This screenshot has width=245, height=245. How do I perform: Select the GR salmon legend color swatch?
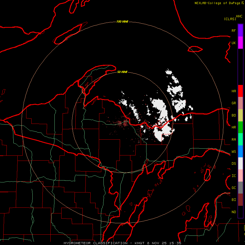[240, 103]
